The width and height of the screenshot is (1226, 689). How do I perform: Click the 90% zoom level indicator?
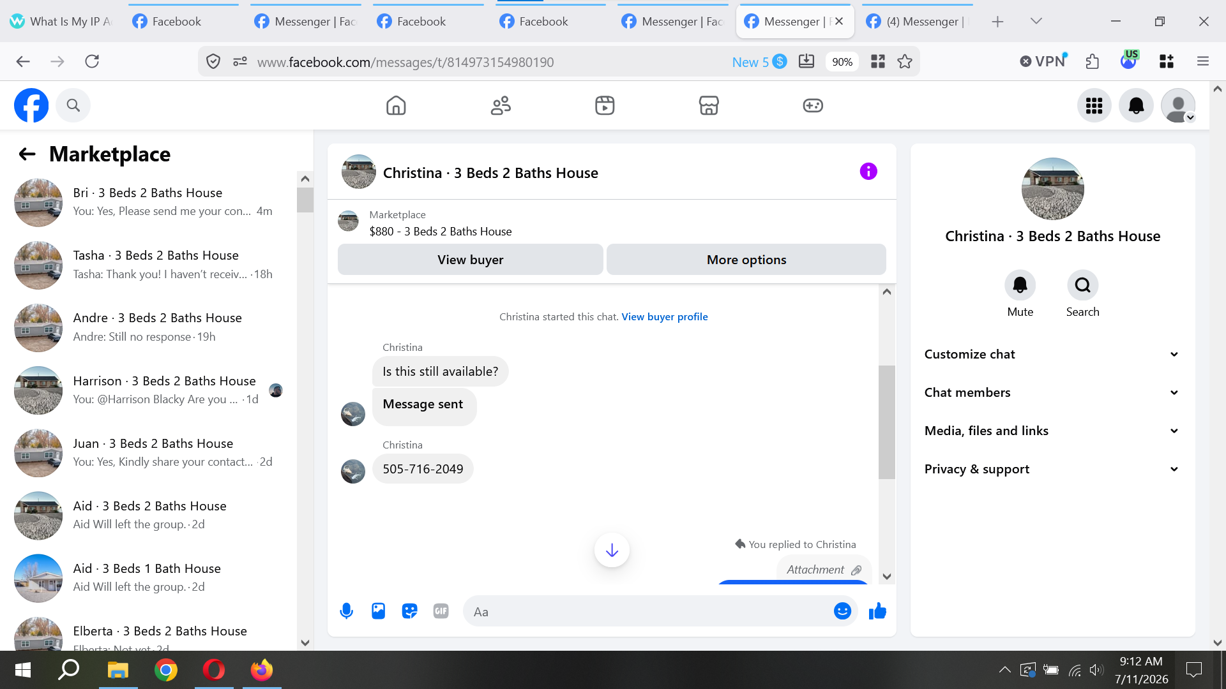pyautogui.click(x=842, y=62)
